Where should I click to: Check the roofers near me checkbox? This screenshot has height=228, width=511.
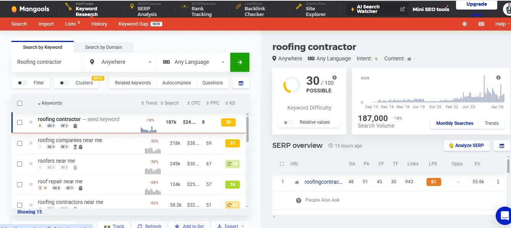(20, 164)
